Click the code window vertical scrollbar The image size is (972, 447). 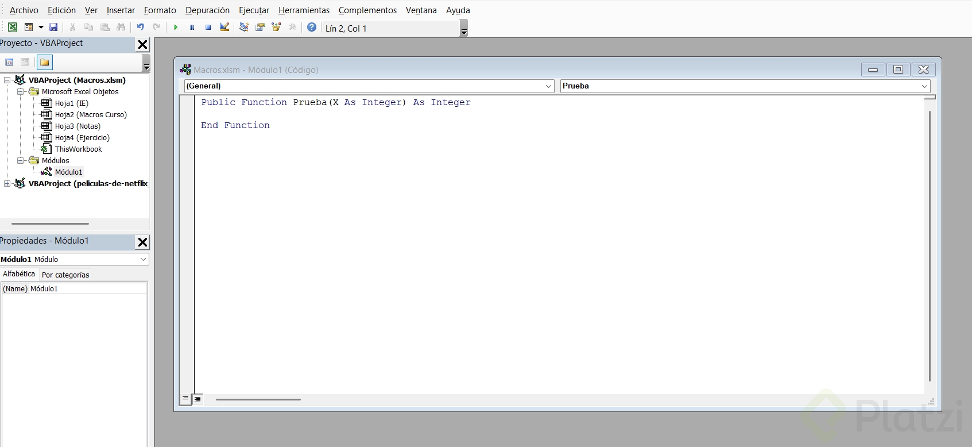click(930, 246)
